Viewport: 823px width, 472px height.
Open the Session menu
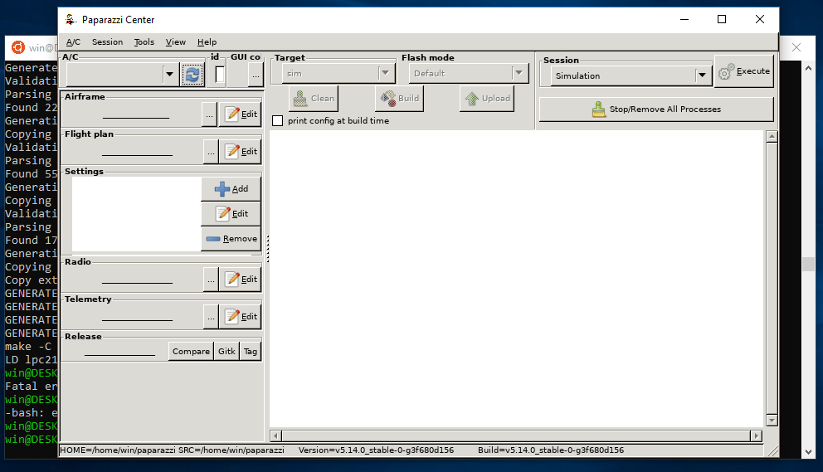click(107, 42)
